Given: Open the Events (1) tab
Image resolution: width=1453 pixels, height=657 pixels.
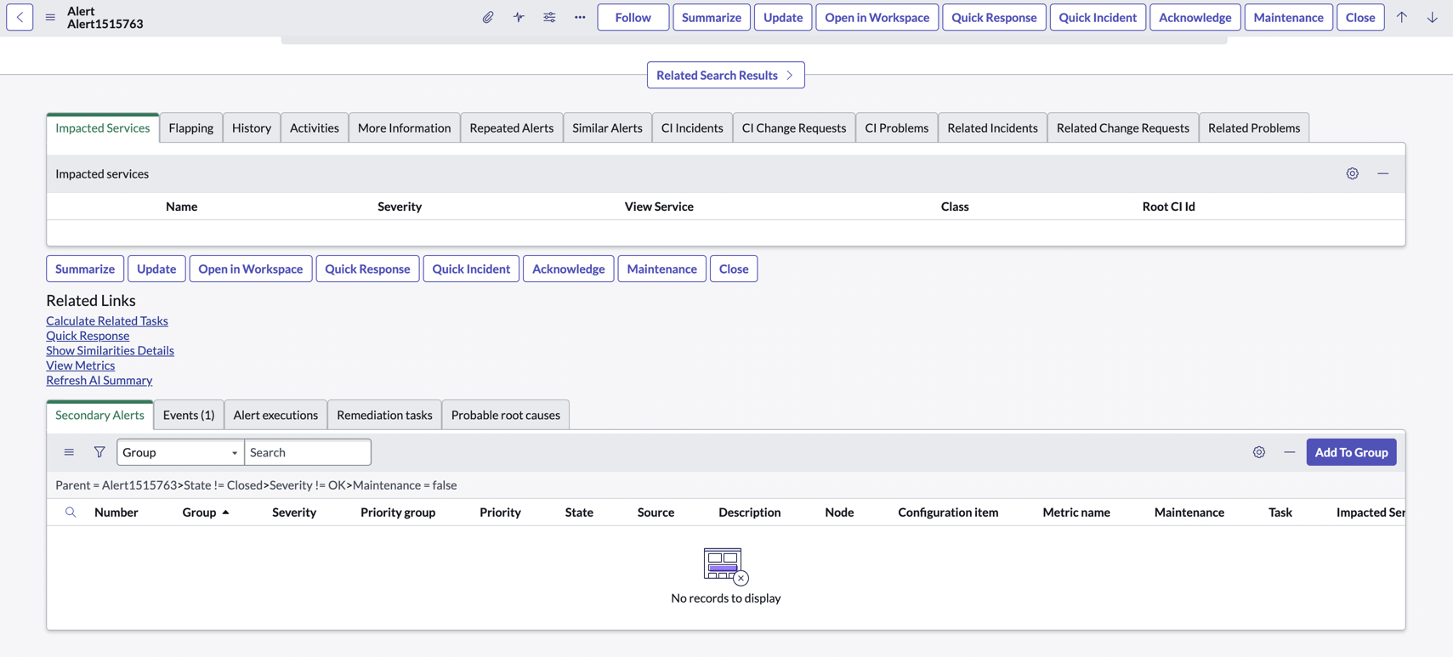Looking at the screenshot, I should pos(189,415).
